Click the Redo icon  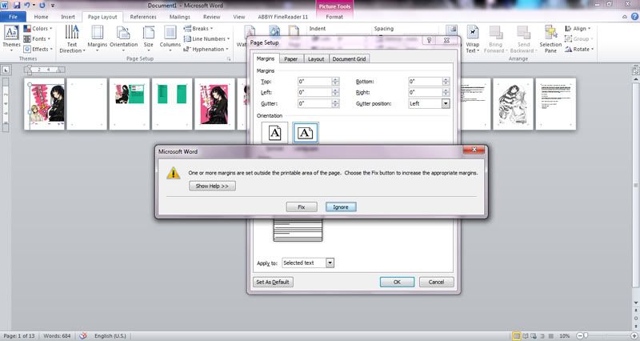(42, 6)
